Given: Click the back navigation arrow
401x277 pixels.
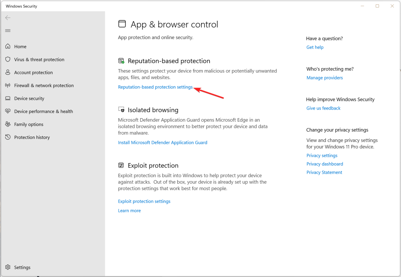Looking at the screenshot, I should coord(8,17).
